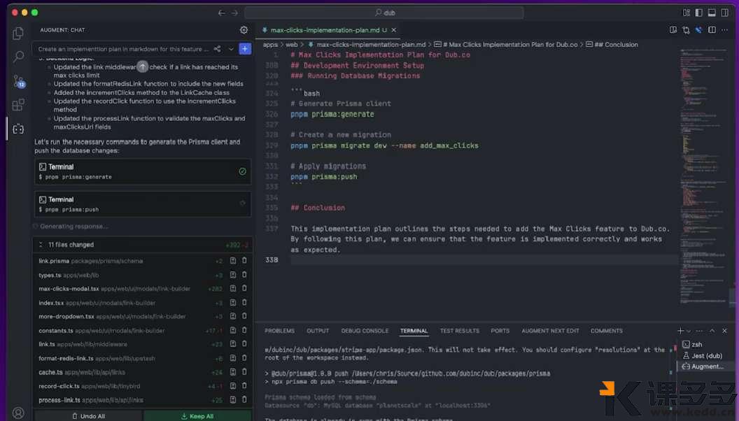
Task: Discard changes for link.prisma
Action: (244, 260)
